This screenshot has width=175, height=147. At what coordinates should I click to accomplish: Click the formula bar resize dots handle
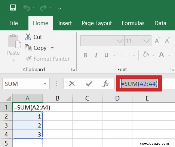(56, 84)
